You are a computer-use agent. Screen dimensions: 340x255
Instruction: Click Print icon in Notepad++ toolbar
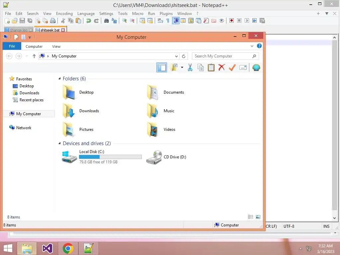tap(53, 21)
